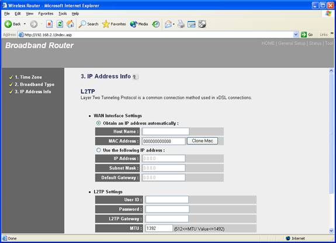The height and width of the screenshot is (243, 336).
Task: Click the Back arrow icon
Action: (x=8, y=24)
